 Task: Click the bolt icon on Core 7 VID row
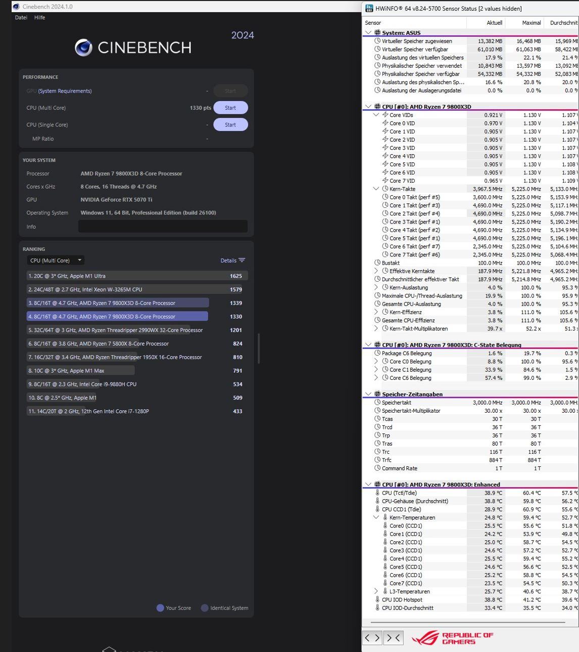[x=385, y=181]
